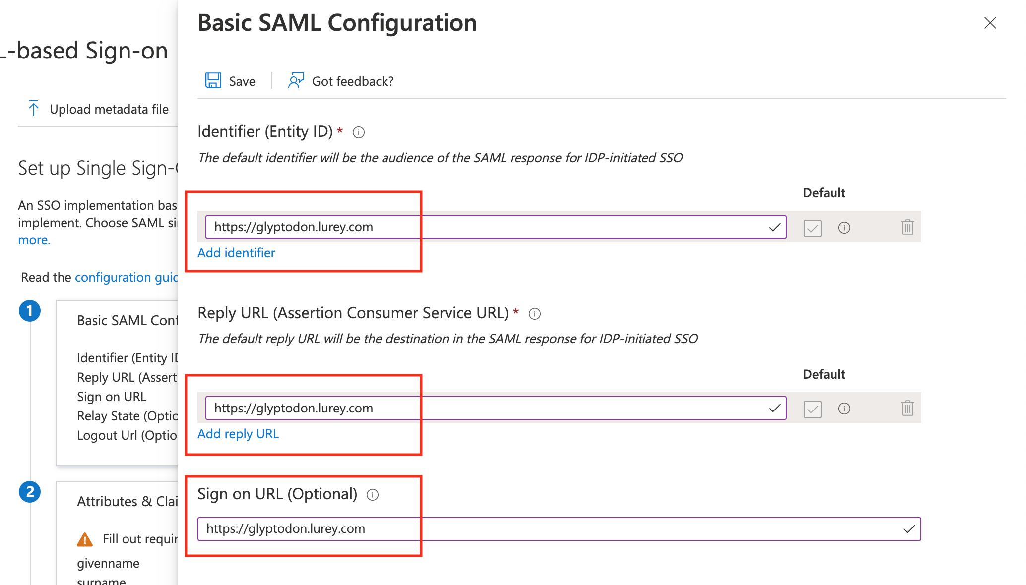1026x585 pixels.
Task: Toggle Default checkbox for the reply URL
Action: point(812,409)
